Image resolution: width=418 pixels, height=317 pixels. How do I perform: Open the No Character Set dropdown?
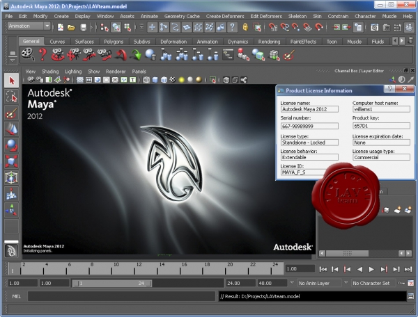(370, 283)
